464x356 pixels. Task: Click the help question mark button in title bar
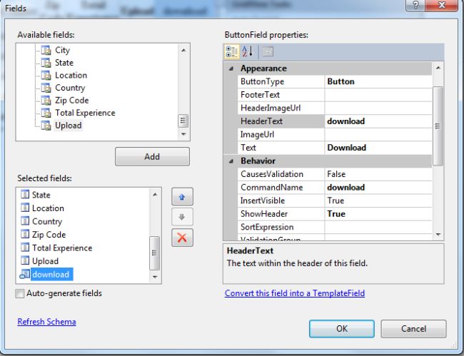[415, 5]
